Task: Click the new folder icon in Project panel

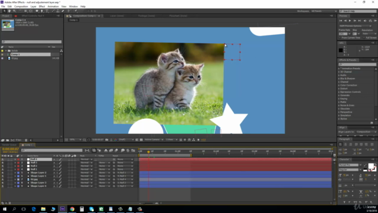Action: point(8,140)
